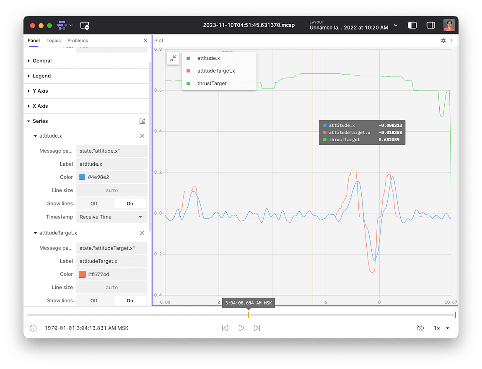482x369 pixels.
Task: Toggle loop playback icon
Action: (x=420, y=328)
